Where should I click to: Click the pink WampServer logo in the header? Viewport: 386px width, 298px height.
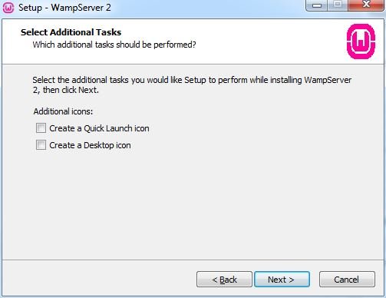point(361,41)
